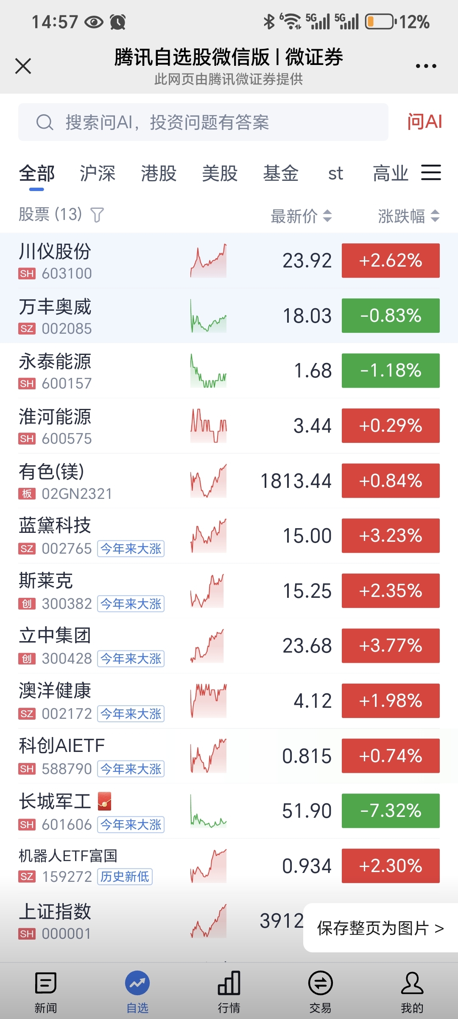Tap the red envelope icon beside 长城军工
Viewport: 458px width, 1019px height.
tap(104, 801)
